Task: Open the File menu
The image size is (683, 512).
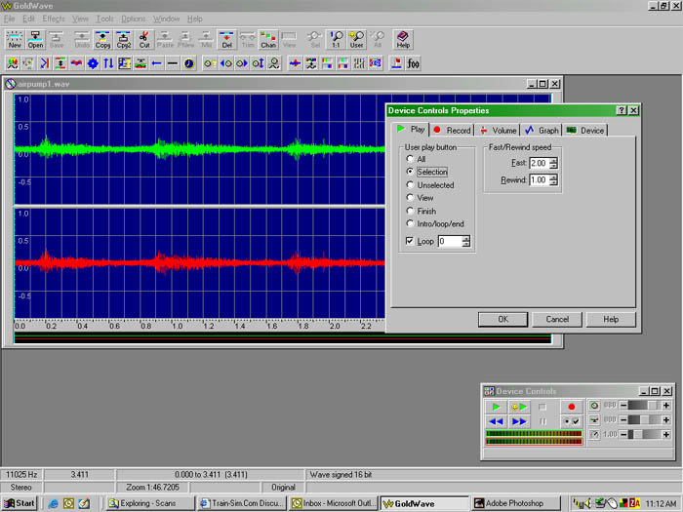Action: coord(9,19)
